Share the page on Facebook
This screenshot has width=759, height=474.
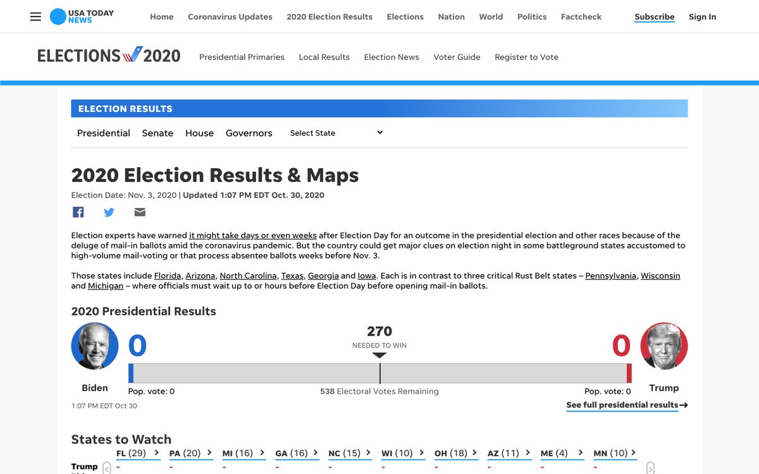(x=78, y=212)
